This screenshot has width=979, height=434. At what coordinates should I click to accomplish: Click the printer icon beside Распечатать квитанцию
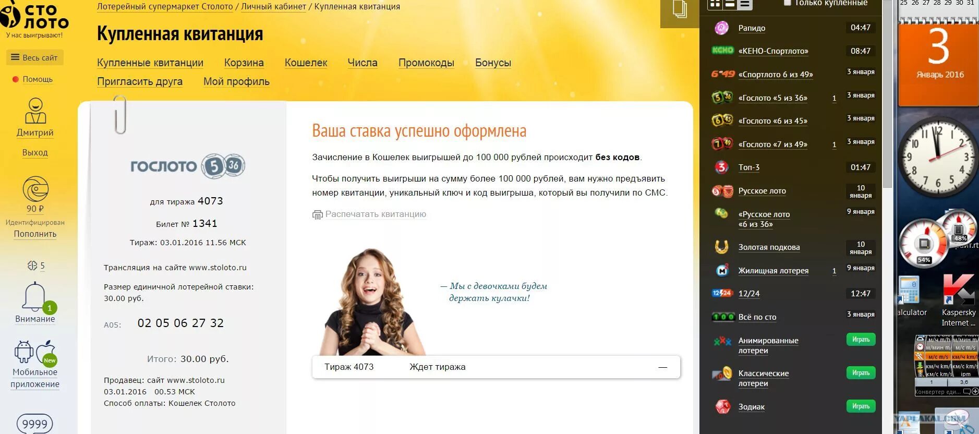click(317, 214)
